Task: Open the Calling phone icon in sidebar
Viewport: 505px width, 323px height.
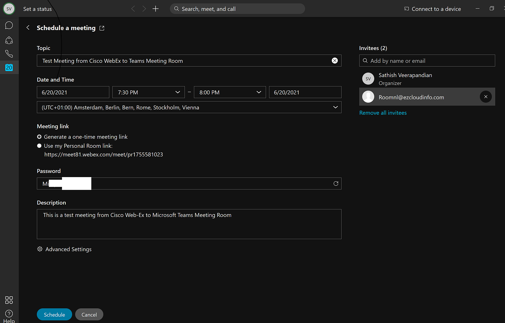Action: coord(9,54)
